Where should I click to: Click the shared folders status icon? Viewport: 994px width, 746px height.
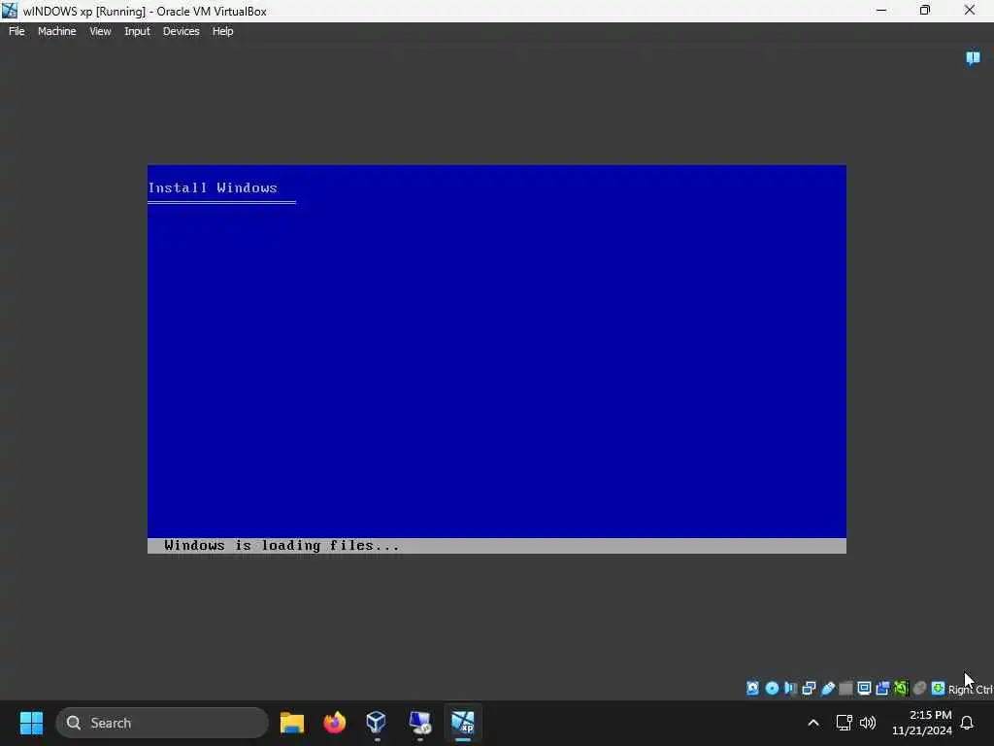[x=845, y=689]
